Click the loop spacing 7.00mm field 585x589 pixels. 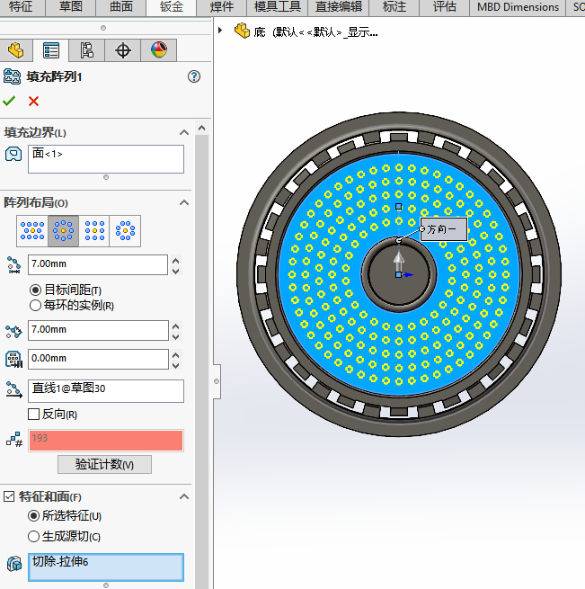(98, 264)
